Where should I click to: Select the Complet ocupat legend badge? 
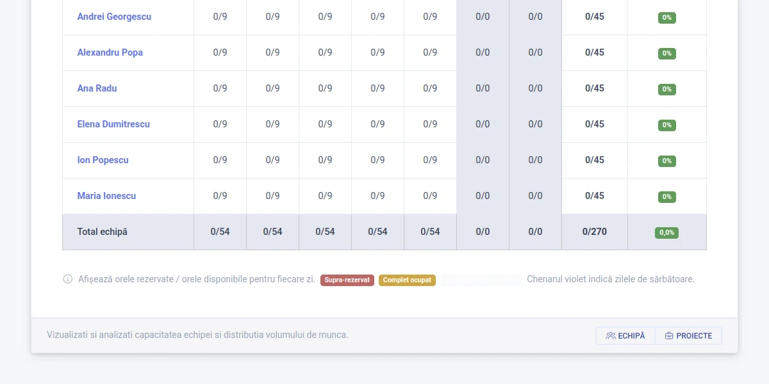(x=408, y=280)
